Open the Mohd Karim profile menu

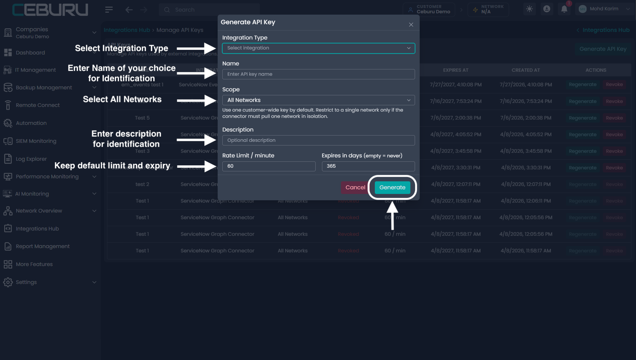(x=604, y=9)
